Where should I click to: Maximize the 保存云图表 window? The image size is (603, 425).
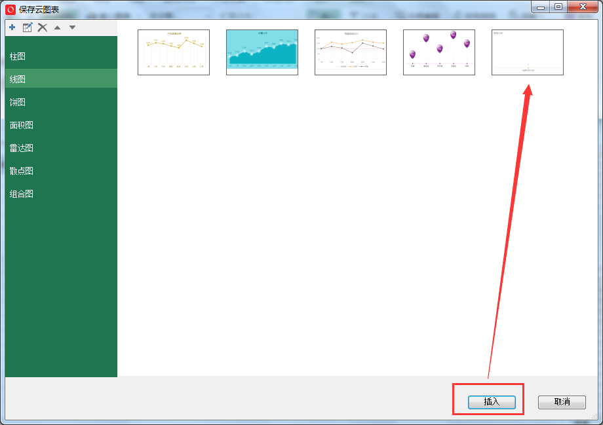coord(558,7)
